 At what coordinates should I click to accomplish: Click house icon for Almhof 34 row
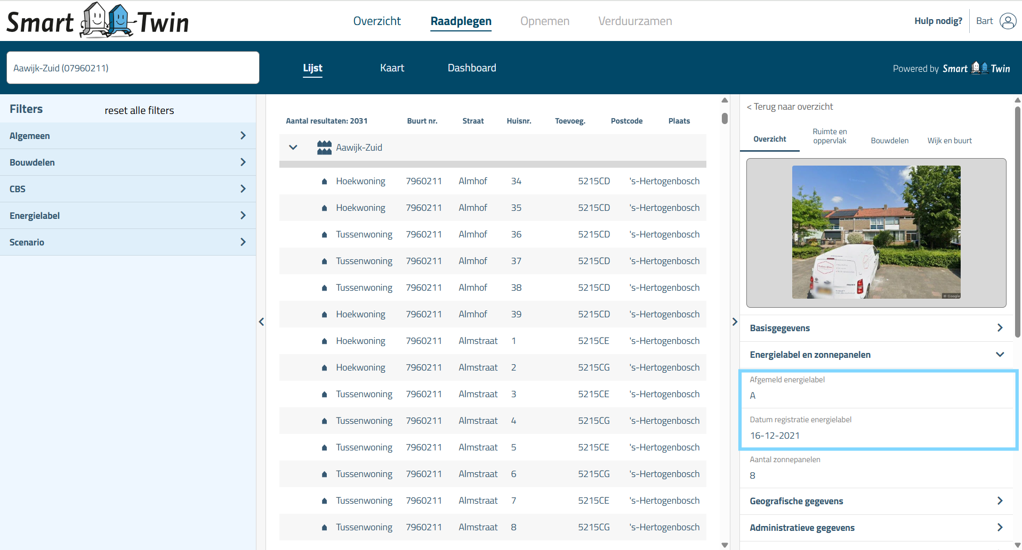(324, 182)
